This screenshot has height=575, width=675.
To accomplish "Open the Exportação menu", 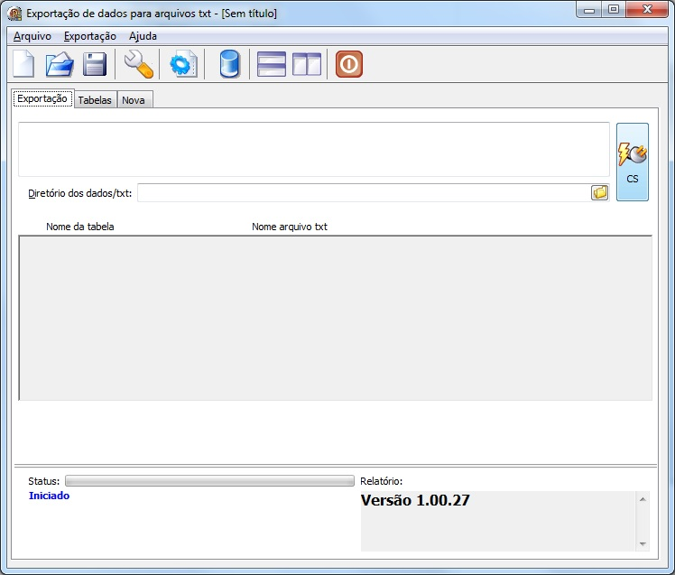I will coord(90,36).
